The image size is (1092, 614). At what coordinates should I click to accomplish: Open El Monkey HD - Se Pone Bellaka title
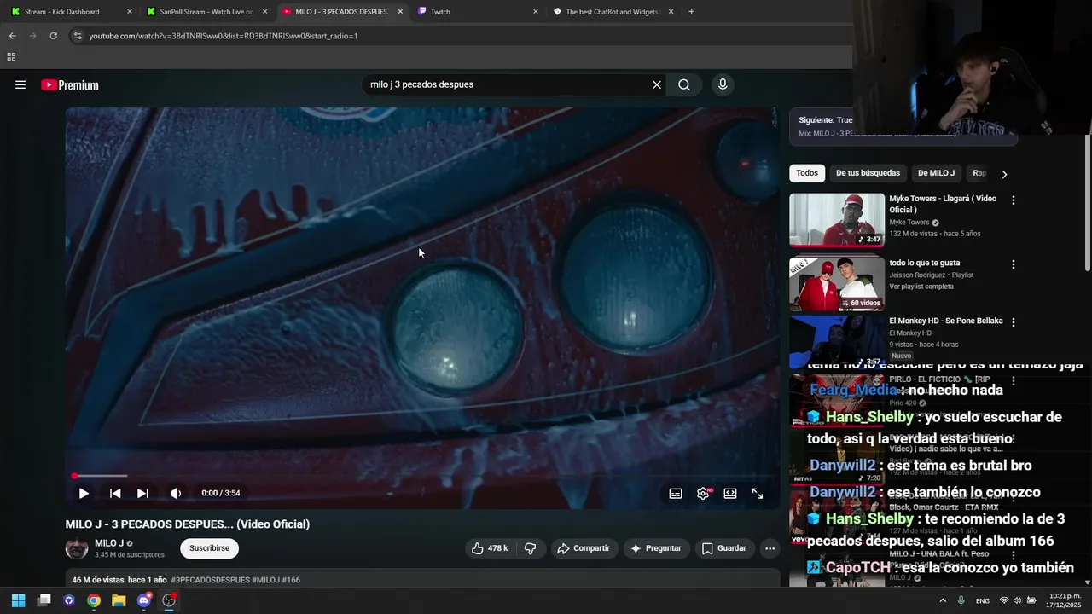[946, 321]
